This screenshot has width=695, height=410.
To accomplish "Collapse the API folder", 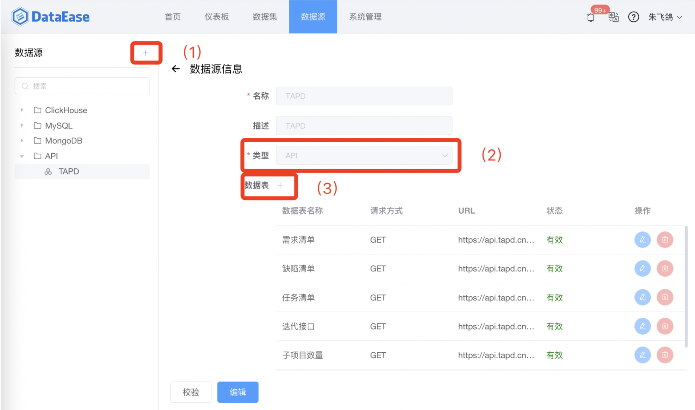I will tap(21, 156).
